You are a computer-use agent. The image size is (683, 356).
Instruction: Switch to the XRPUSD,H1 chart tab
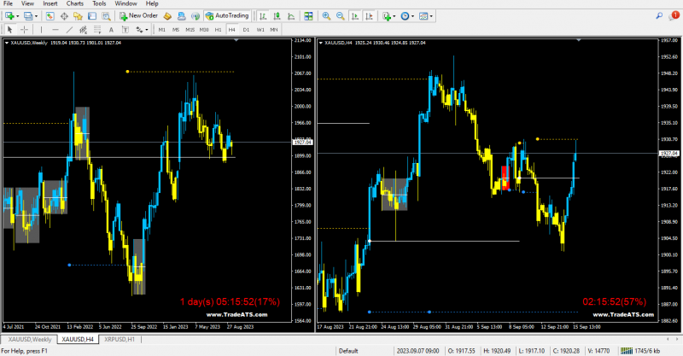120,339
